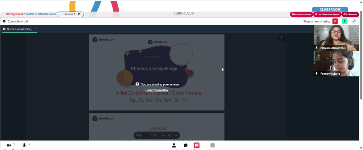Viewport: 363px width, 150px height.
Task: Open the green P participant avatar
Action: [344, 21]
